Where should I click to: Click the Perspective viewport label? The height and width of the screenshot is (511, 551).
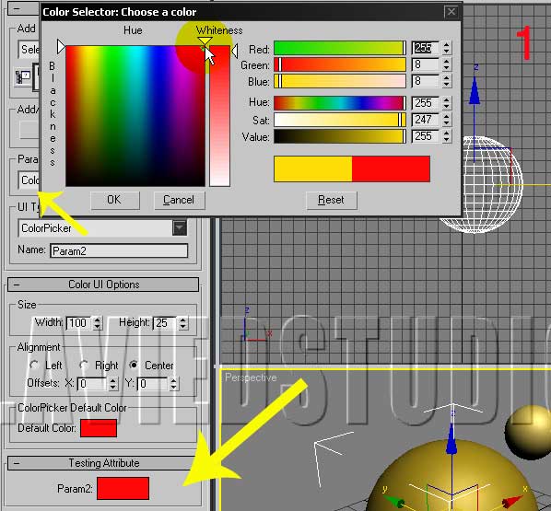(x=251, y=377)
